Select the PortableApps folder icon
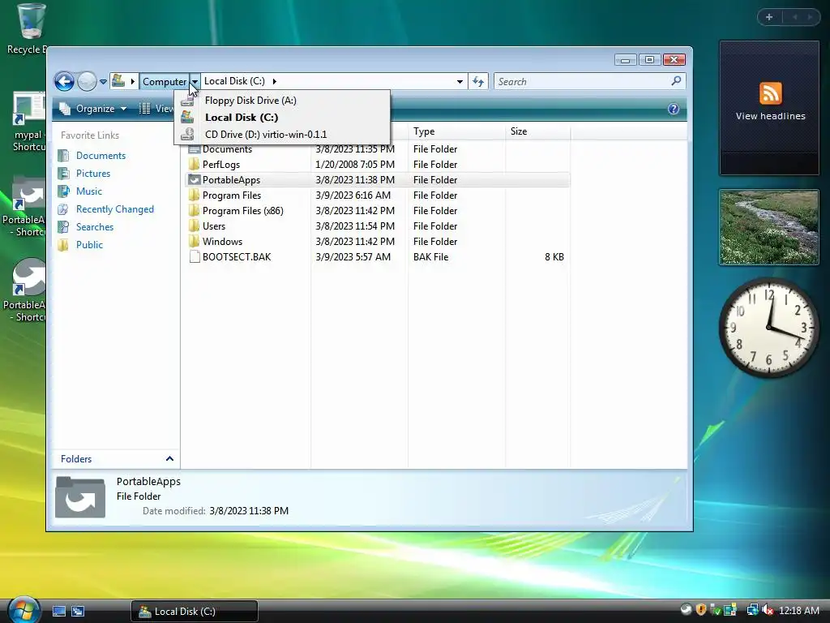 click(195, 179)
